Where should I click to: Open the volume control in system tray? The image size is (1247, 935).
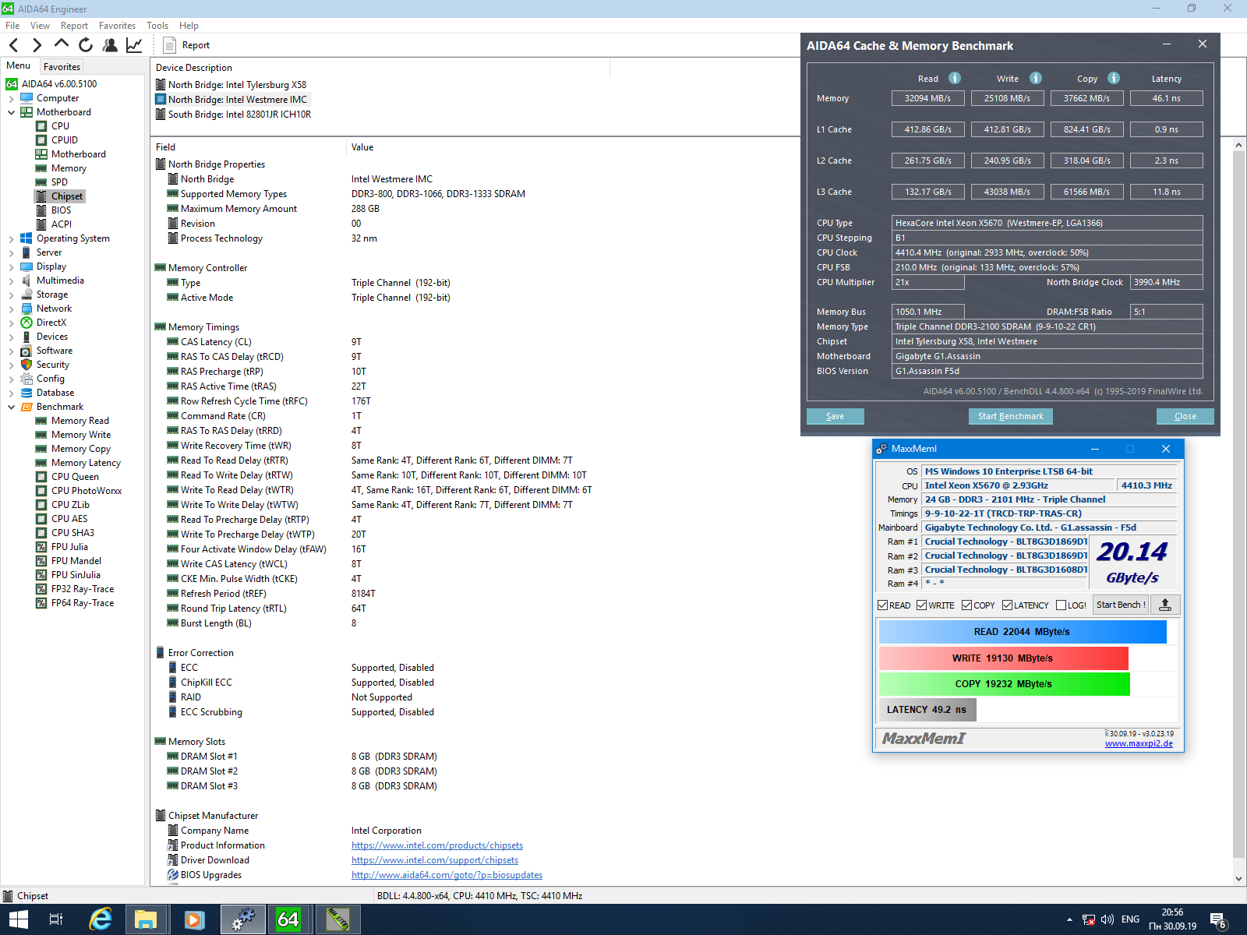click(x=1107, y=919)
